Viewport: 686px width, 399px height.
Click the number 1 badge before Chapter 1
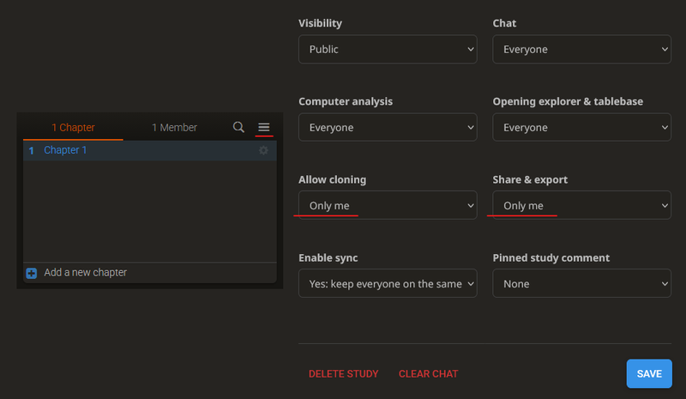tap(32, 150)
